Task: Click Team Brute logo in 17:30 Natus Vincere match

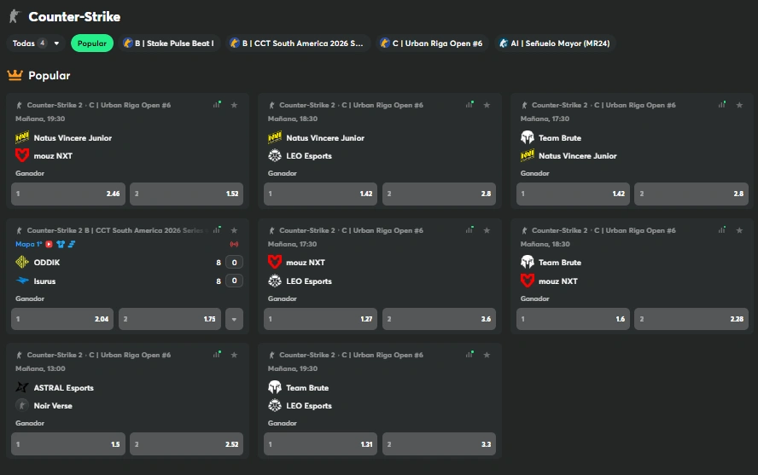Action: pos(527,137)
